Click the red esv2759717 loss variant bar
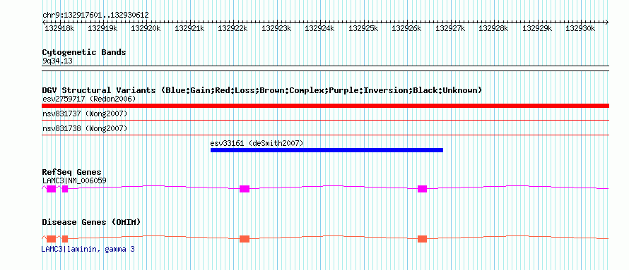 (x=325, y=106)
